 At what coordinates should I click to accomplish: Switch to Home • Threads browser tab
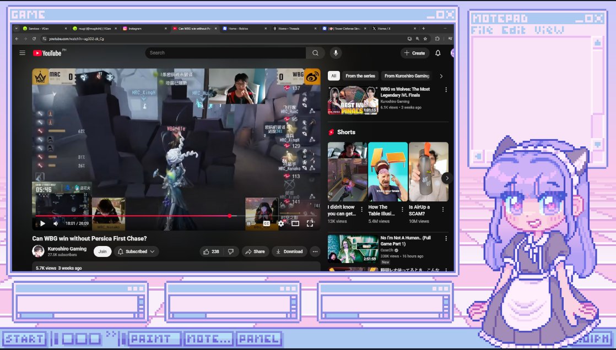tap(294, 29)
